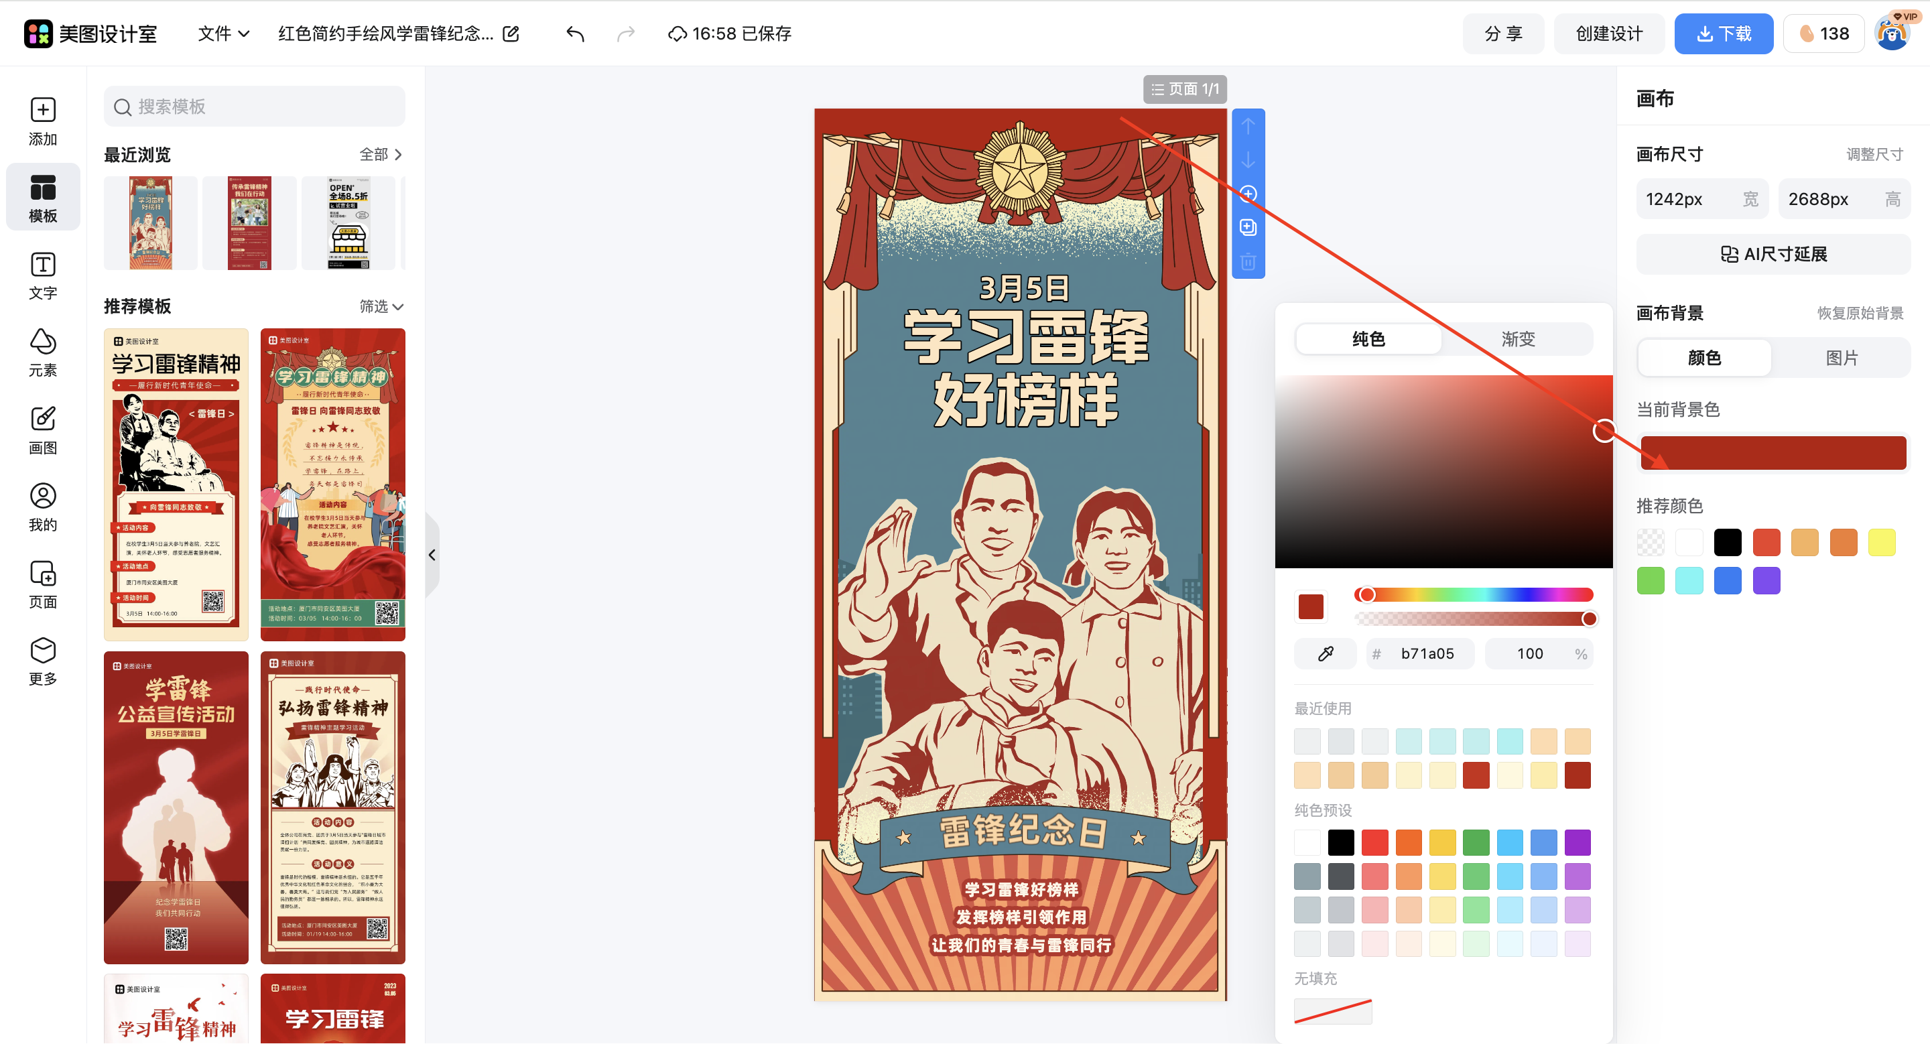Switch to the 渐变 gradient tab
Screen dimensions: 1930x1044
point(1518,338)
